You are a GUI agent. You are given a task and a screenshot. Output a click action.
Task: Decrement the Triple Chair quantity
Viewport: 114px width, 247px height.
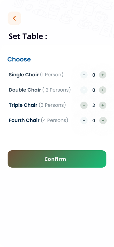[84, 105]
